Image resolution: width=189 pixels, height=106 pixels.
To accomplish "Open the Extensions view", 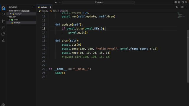I will pyautogui.click(x=3, y=34).
